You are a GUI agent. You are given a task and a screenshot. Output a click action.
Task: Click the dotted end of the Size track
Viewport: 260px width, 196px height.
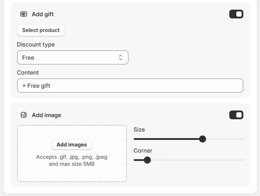click(225, 139)
